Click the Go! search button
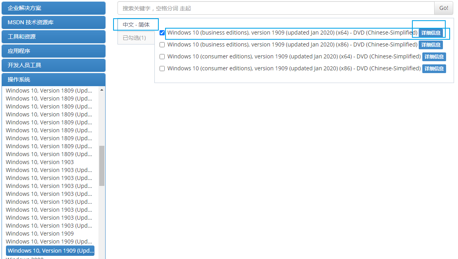458x259 pixels. [444, 8]
